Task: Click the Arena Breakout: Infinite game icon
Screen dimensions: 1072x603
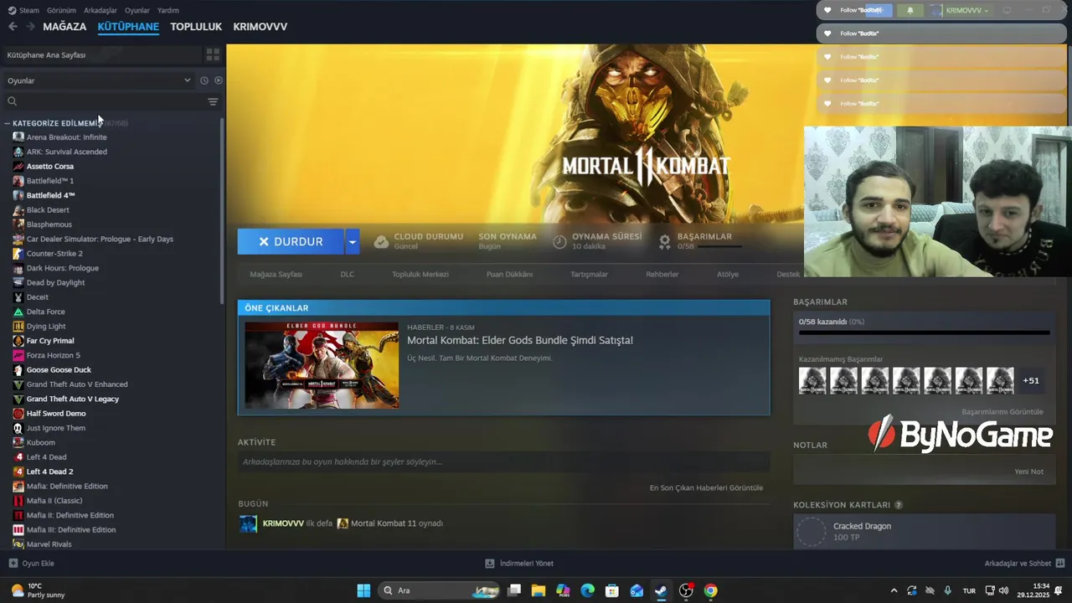Action: point(18,137)
